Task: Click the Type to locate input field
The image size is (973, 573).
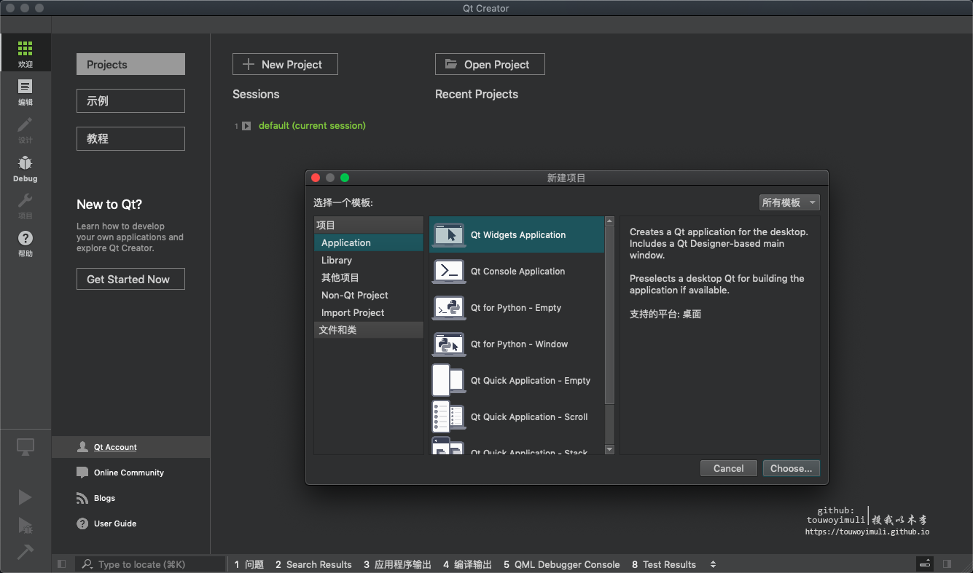Action: click(150, 564)
